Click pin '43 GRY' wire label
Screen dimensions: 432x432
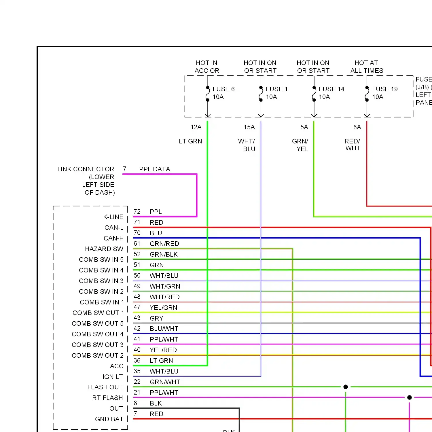148,318
